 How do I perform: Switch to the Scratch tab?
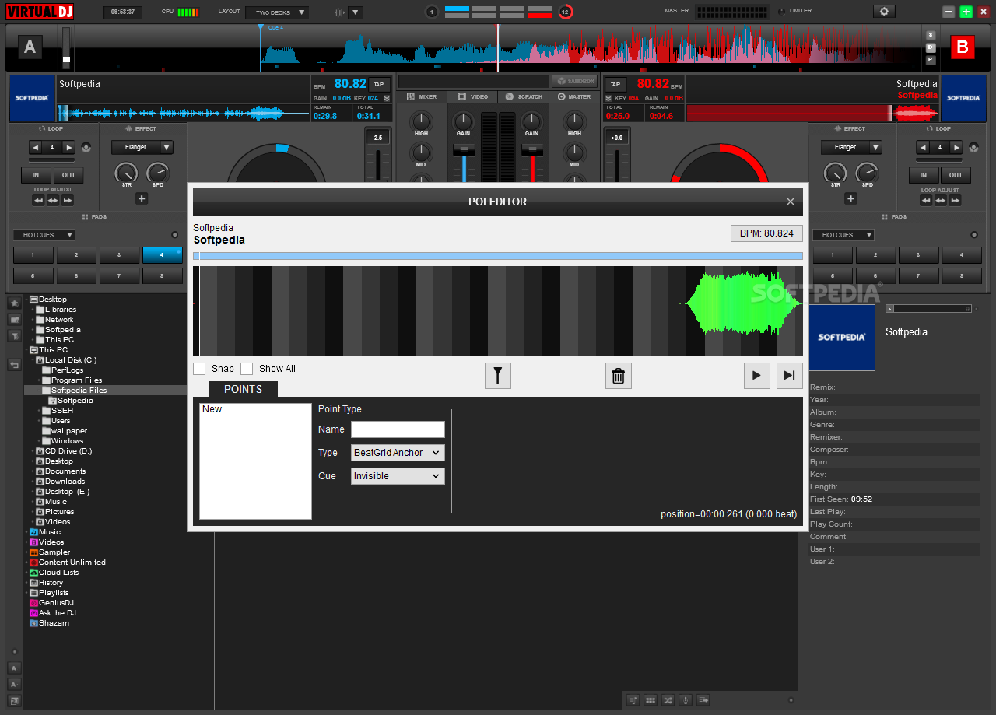pyautogui.click(x=523, y=96)
